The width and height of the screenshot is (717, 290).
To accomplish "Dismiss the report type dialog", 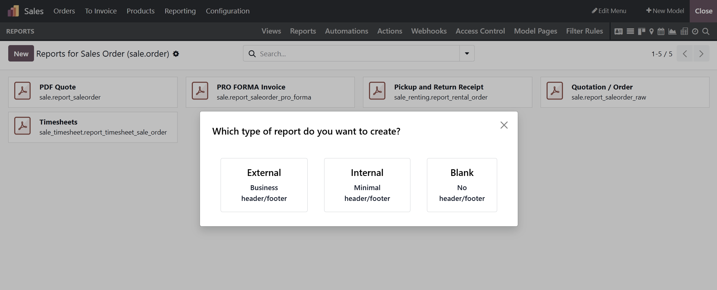I will pyautogui.click(x=504, y=125).
